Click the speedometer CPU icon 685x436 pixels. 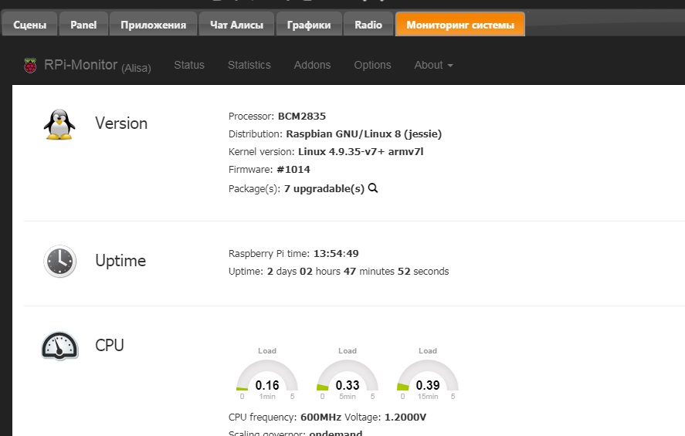tap(59, 346)
